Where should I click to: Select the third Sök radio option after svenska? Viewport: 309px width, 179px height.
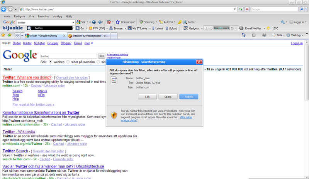tap(98, 62)
